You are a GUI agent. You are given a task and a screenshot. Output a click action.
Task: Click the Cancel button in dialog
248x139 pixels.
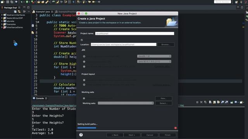point(150,135)
